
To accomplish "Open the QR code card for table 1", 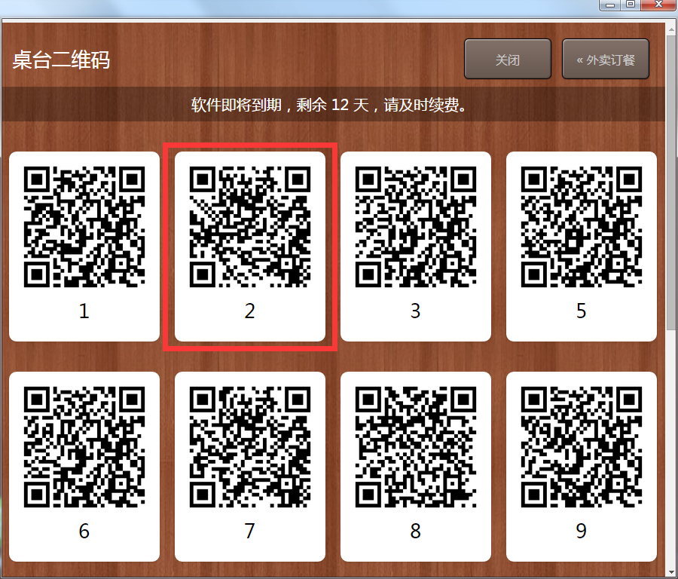I will 84,247.
